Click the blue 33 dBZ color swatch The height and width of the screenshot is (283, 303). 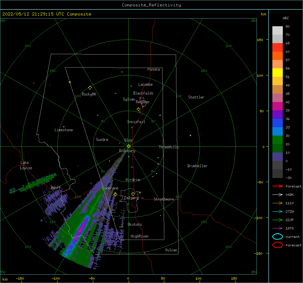point(277,131)
